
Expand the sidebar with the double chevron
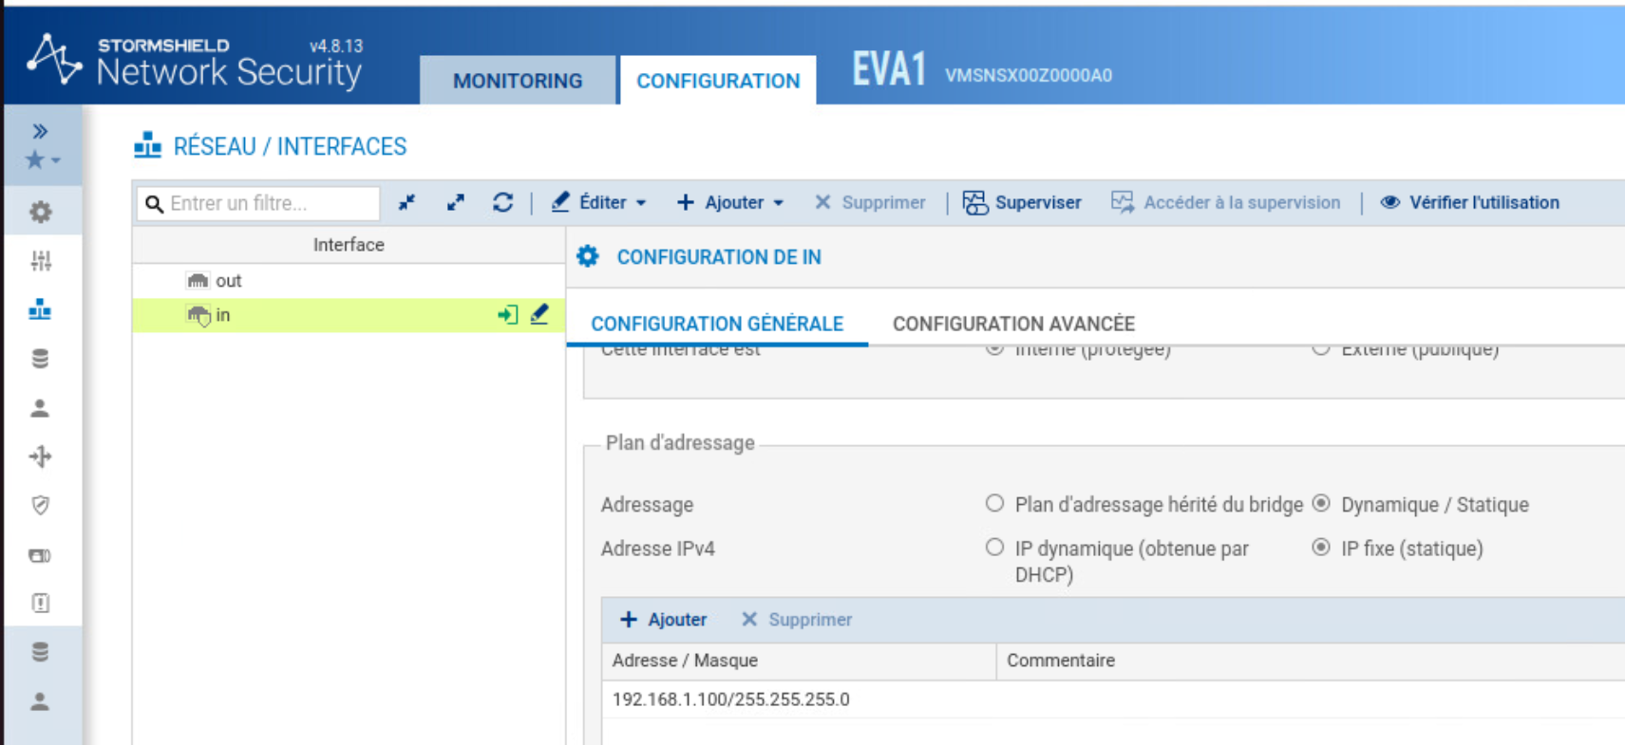coord(40,131)
